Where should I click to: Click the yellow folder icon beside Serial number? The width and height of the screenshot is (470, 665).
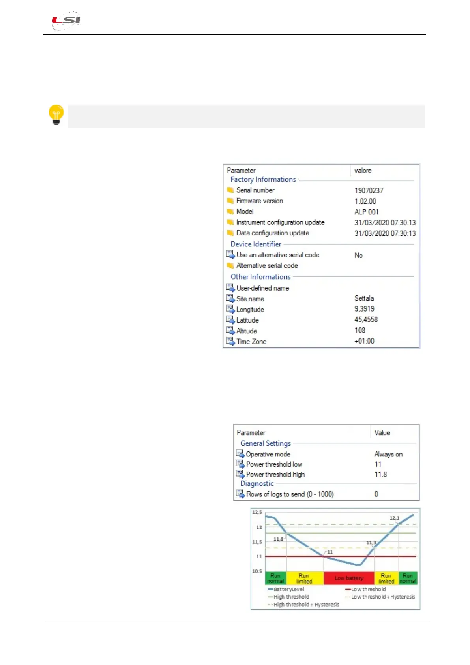[x=230, y=190]
